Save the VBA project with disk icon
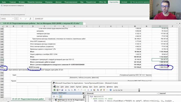The image size is (181, 102). [x=62, y=90]
